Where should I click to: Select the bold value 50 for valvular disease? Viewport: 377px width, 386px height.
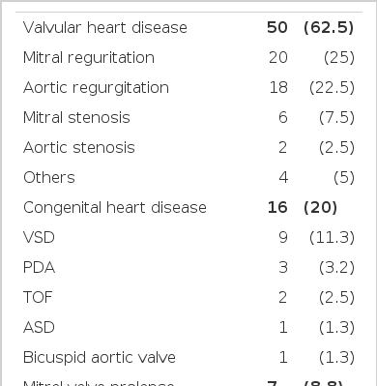tap(277, 27)
